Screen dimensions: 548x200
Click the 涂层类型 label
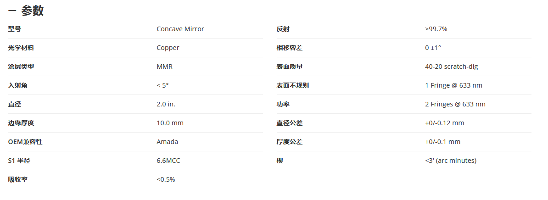(x=21, y=67)
